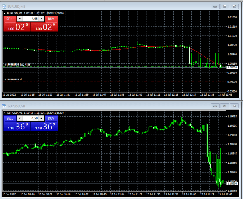This screenshot has height=199, width=243.
Task: Click 0.99570 price scale label
Action: [x=232, y=82]
